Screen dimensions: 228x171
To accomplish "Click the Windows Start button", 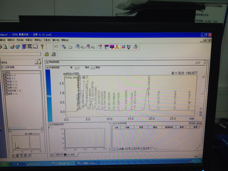I will 5,164.
